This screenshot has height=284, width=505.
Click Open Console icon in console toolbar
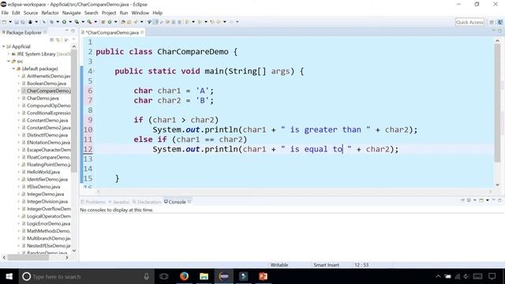[481, 200]
